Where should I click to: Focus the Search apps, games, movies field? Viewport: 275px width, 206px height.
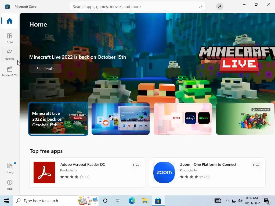coord(137,6)
